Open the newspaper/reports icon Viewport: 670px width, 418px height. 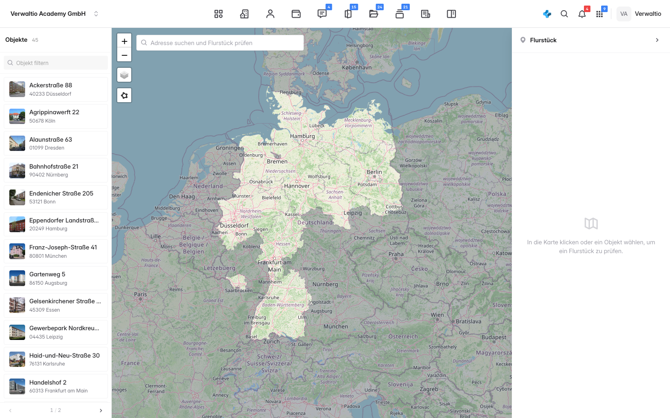[425, 14]
